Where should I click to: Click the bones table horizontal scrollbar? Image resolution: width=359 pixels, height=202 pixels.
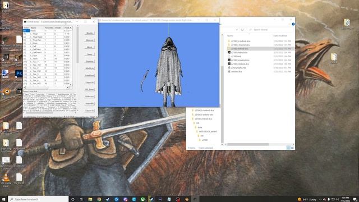click(46, 88)
